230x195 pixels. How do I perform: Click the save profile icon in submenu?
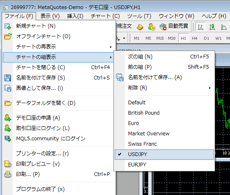click(x=120, y=77)
